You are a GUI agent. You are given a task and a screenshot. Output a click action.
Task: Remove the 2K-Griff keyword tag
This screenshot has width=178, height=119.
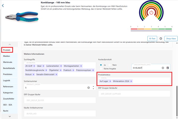coord(34,66)
